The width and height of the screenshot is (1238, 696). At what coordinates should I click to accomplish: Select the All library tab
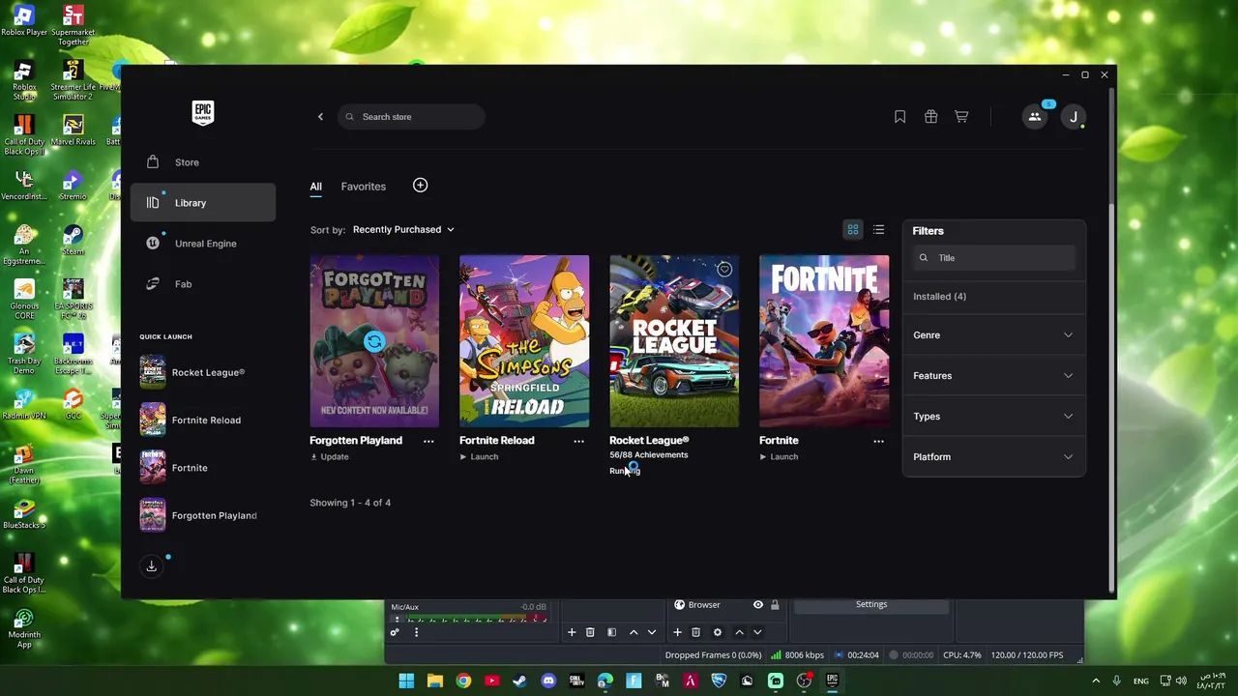pos(315,187)
